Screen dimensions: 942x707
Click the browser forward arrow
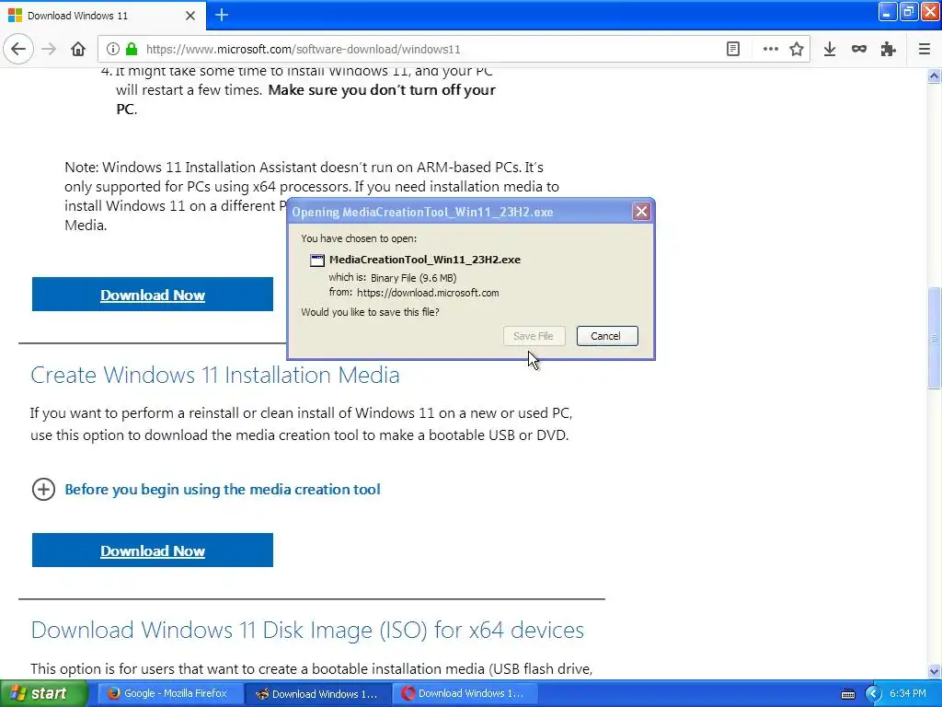point(49,50)
